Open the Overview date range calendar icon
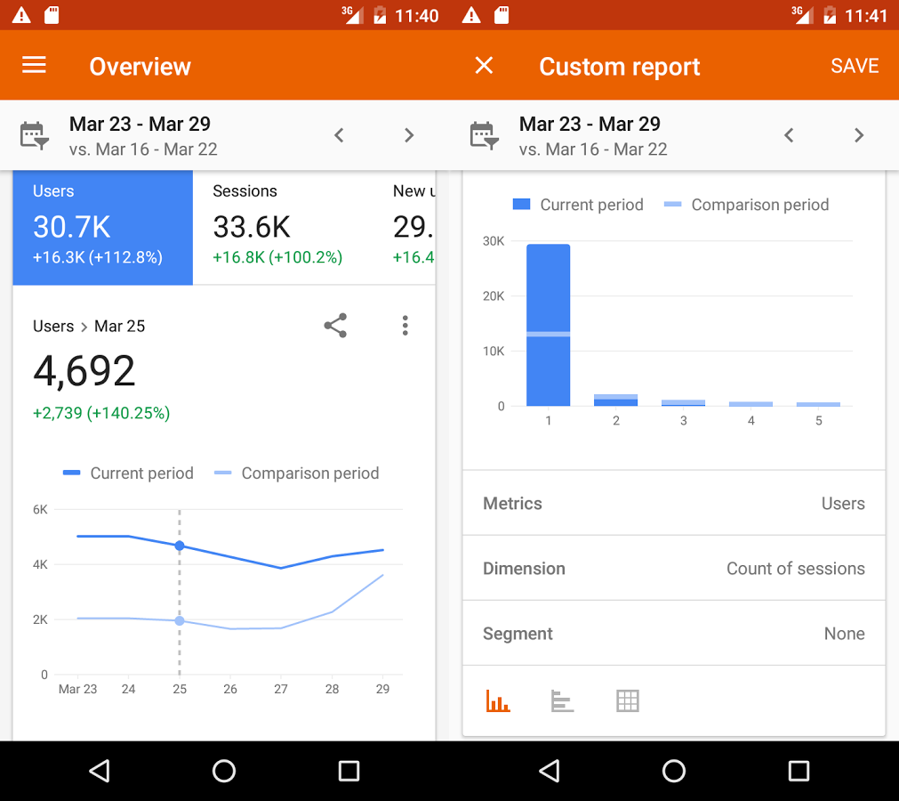This screenshot has height=801, width=899. click(x=34, y=135)
